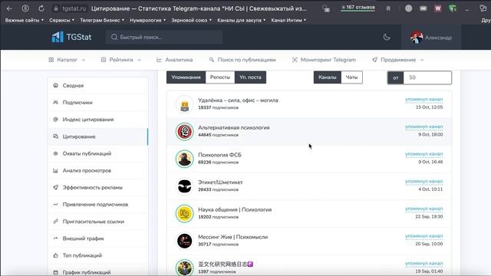Open Телеграм бизнес bookmarks folder

pos(102,20)
